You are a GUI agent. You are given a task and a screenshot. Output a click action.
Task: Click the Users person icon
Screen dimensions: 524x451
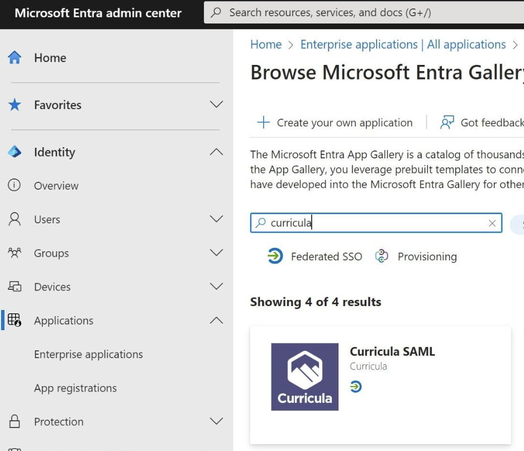point(15,219)
